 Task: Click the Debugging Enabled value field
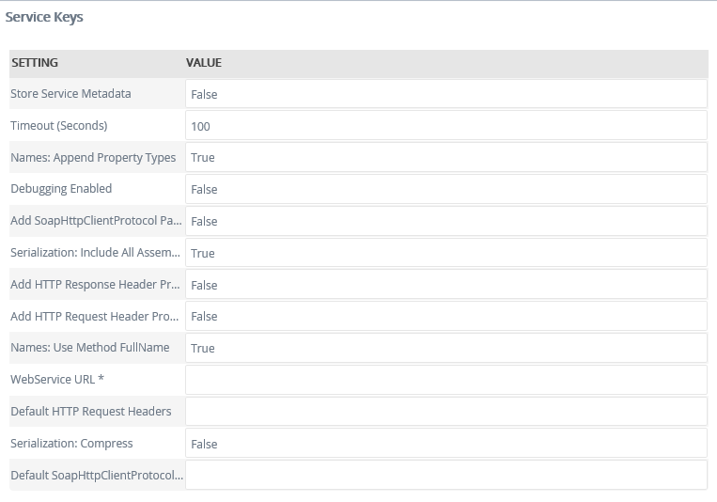445,189
